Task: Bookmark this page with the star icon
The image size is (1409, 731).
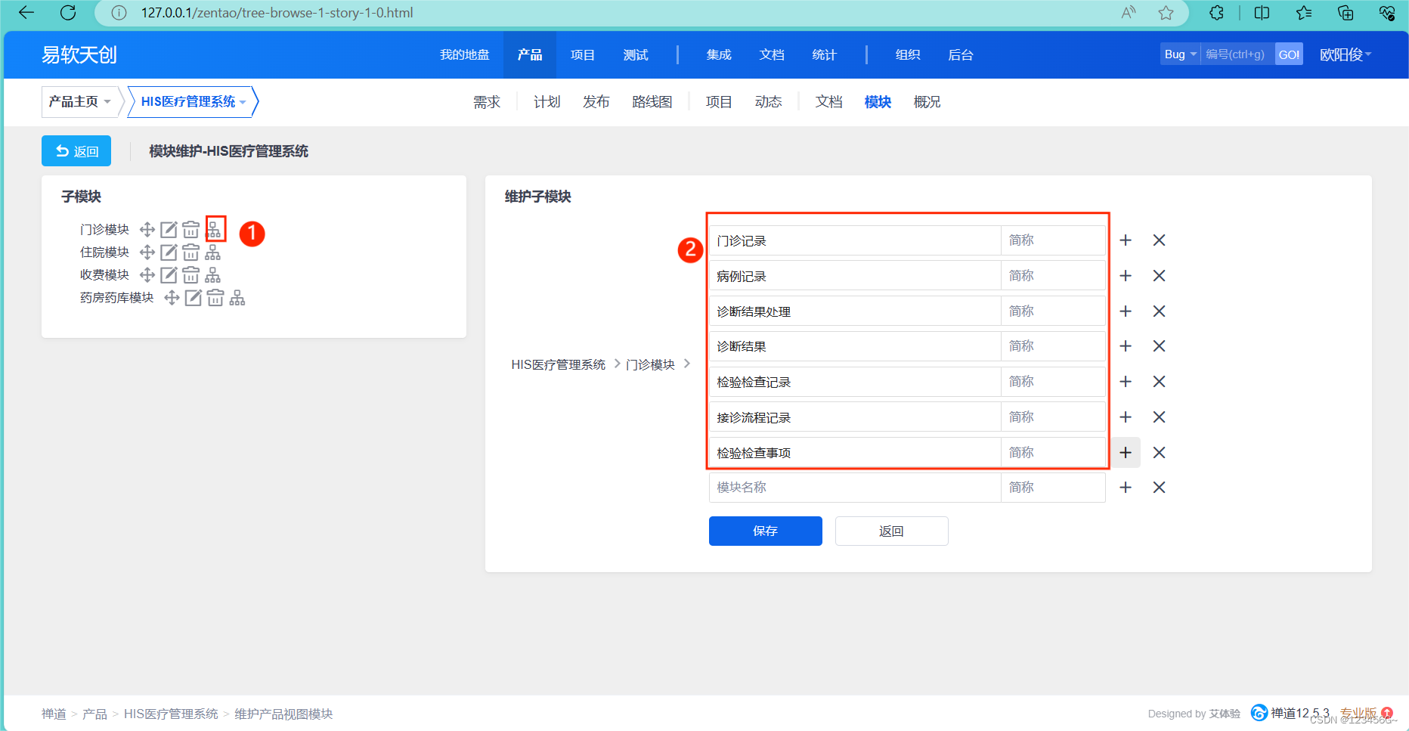Action: tap(1166, 13)
